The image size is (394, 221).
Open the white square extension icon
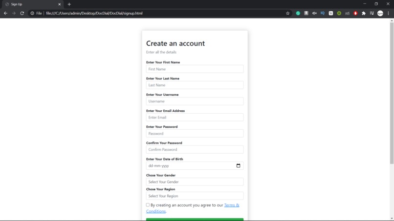(330, 13)
